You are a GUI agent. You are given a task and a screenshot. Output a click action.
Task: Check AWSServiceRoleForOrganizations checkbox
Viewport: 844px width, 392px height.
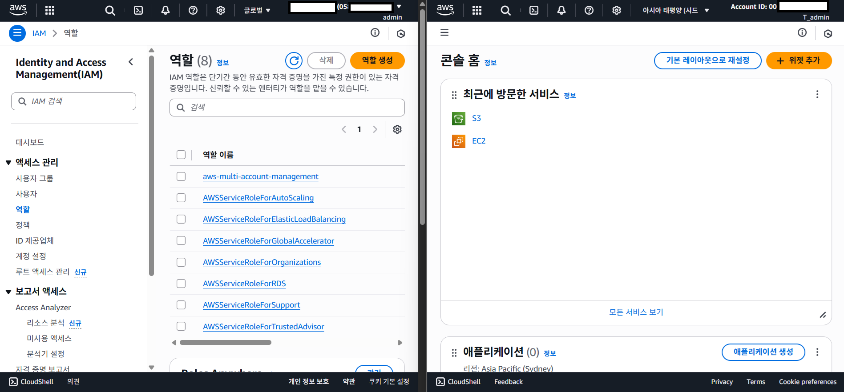tap(181, 262)
